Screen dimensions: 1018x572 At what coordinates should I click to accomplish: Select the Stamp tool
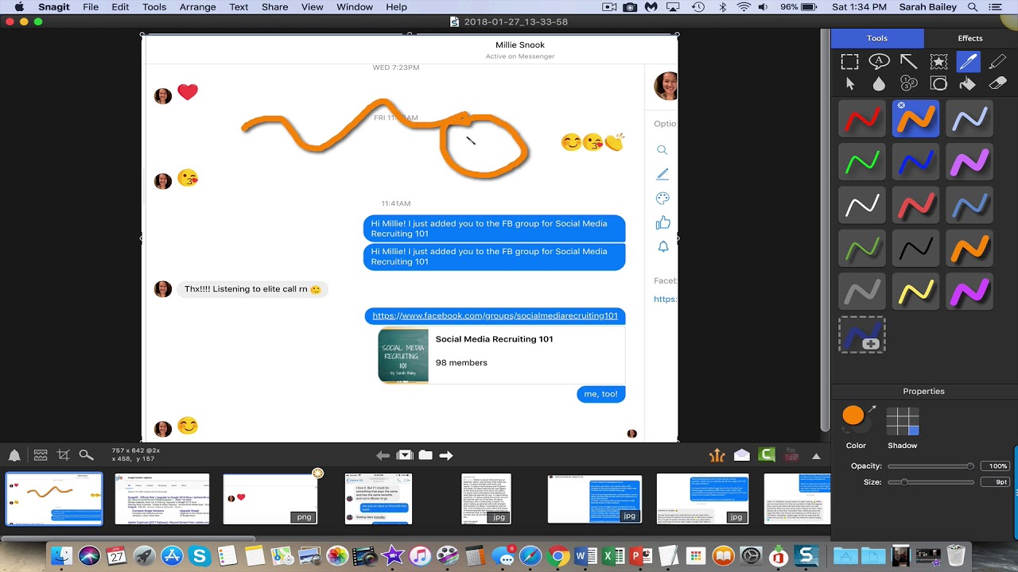tap(938, 62)
